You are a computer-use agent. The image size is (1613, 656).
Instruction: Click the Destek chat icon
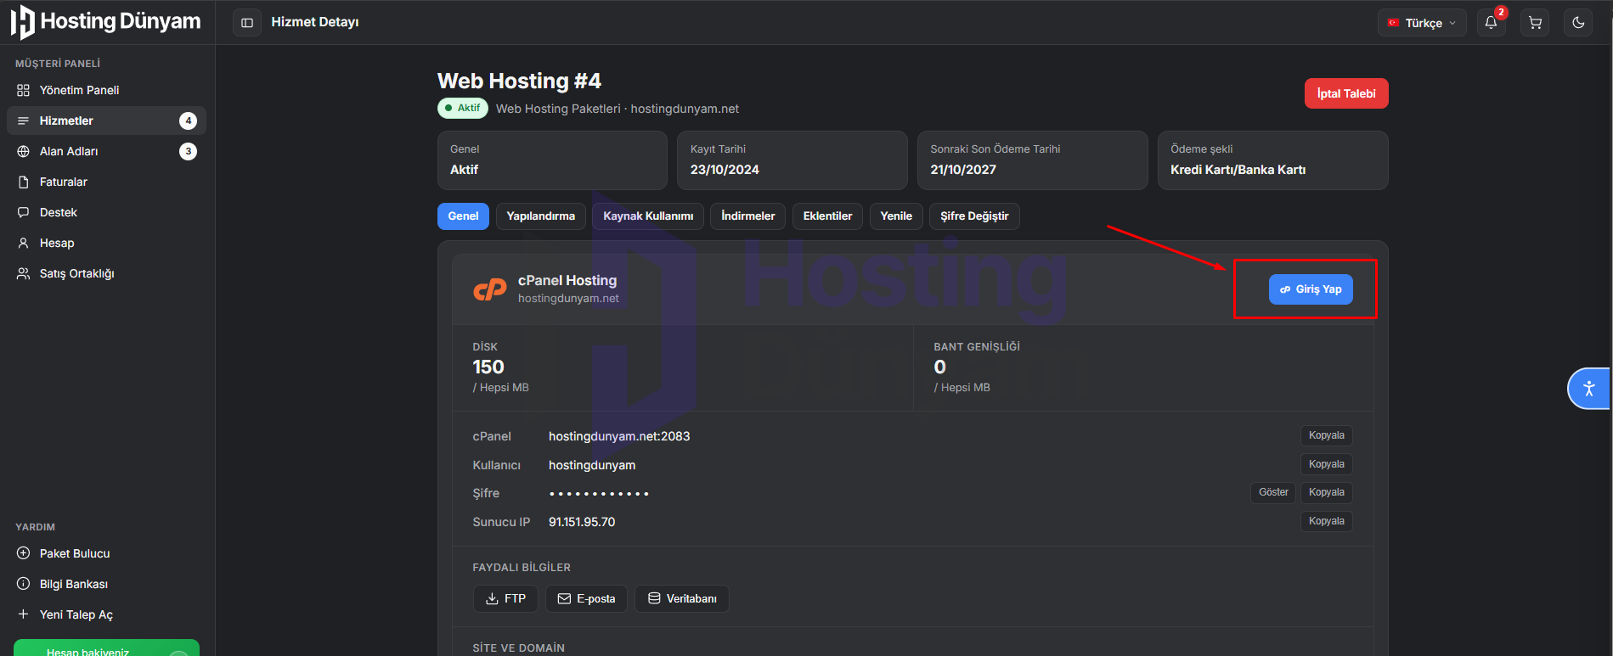23,212
